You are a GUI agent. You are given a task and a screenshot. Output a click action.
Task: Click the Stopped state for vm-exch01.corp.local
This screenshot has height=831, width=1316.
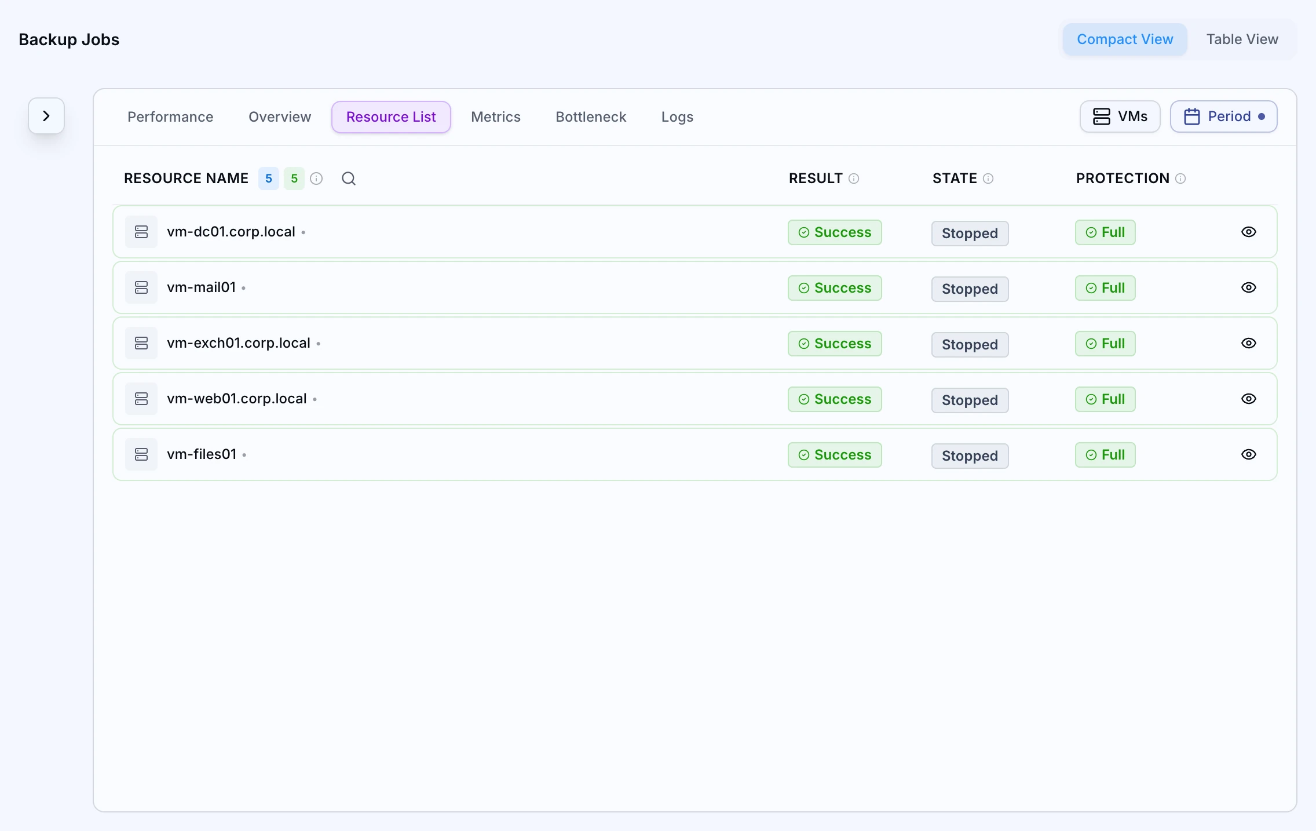point(970,345)
